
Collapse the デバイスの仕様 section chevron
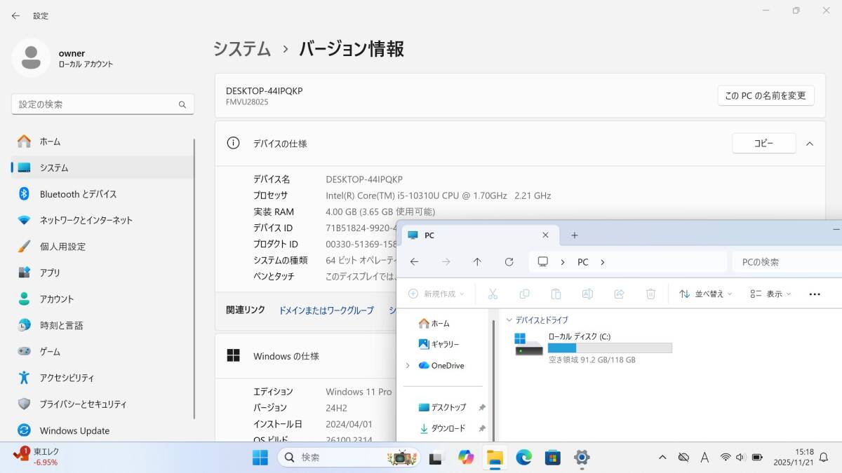coord(810,144)
